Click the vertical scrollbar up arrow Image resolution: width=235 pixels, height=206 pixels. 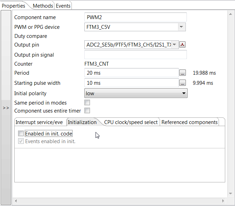pyautogui.click(x=230, y=14)
